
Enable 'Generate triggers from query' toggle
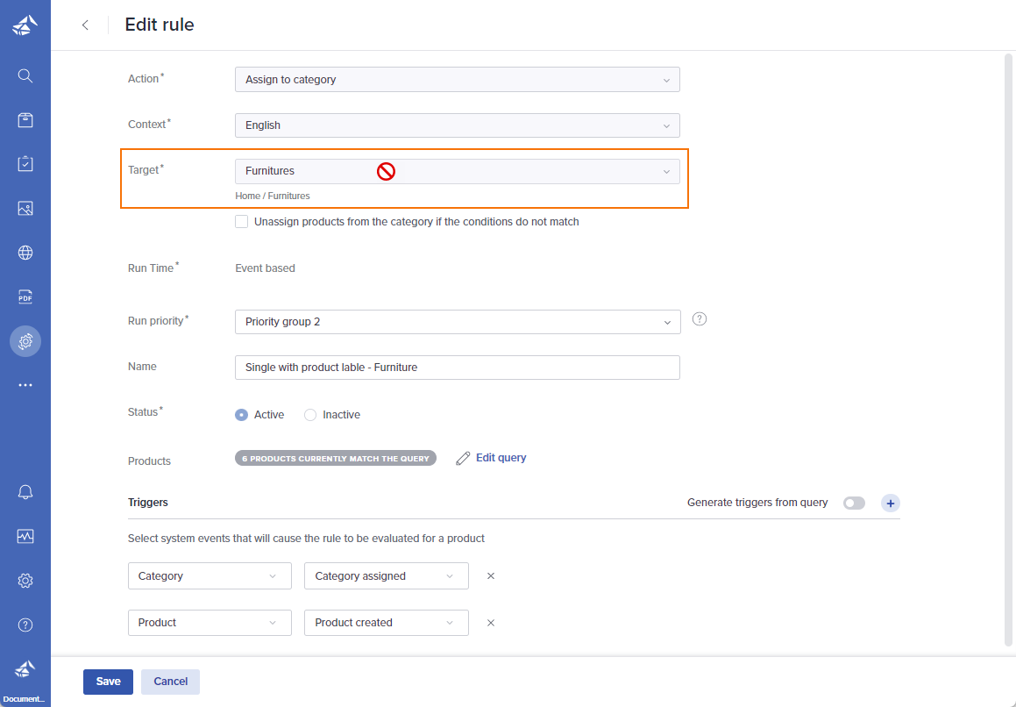pyautogui.click(x=854, y=503)
